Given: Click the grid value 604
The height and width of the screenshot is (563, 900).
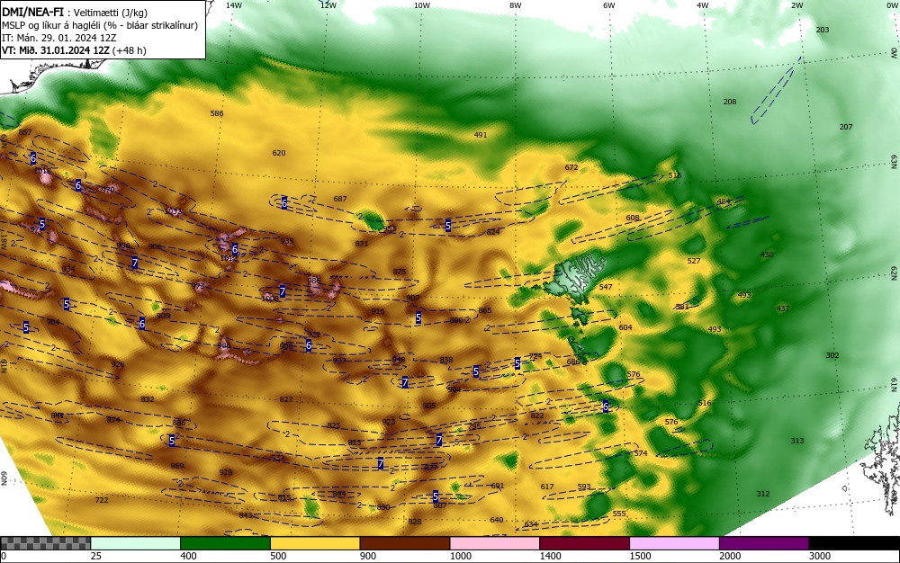Looking at the screenshot, I should coord(625,327).
